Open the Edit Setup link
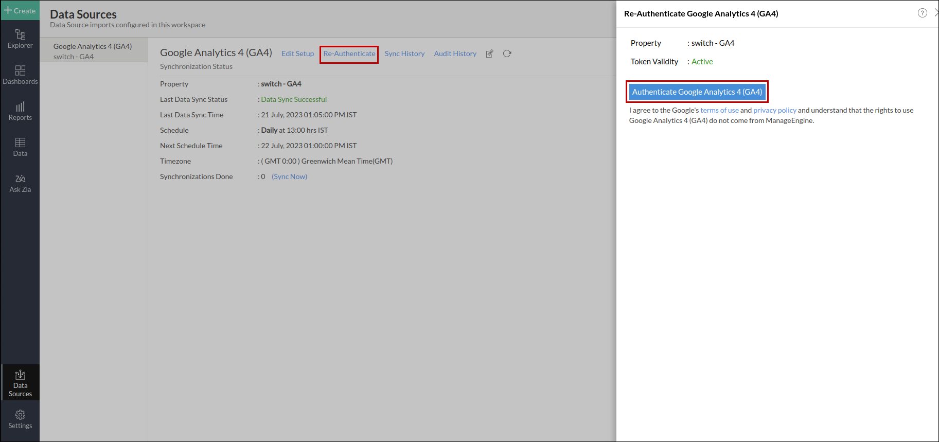This screenshot has height=442, width=939. (x=297, y=54)
